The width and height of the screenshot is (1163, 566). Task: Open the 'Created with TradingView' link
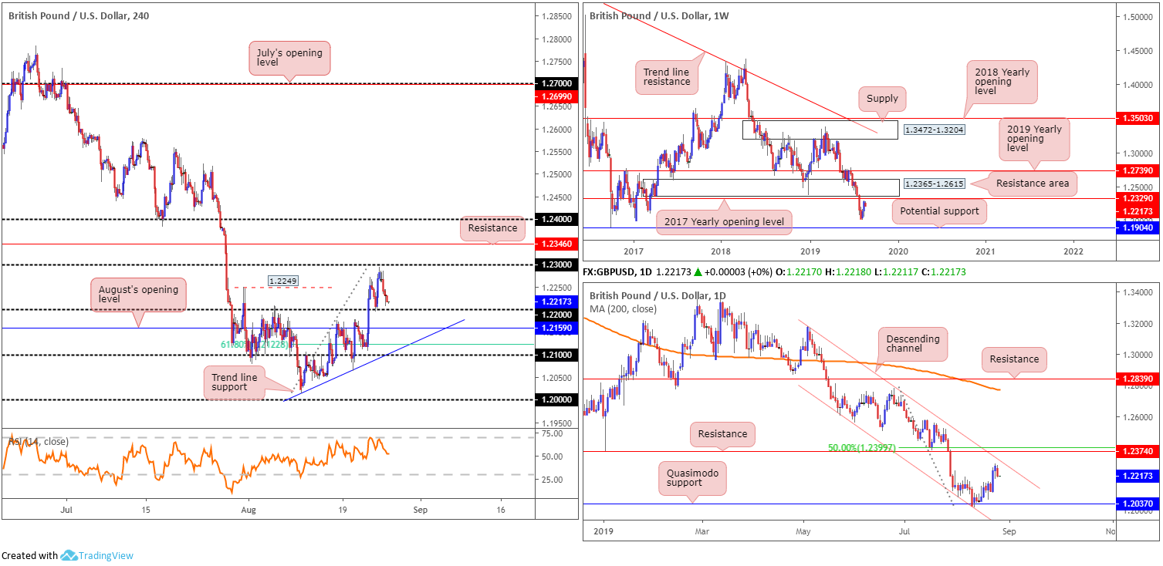click(x=67, y=556)
